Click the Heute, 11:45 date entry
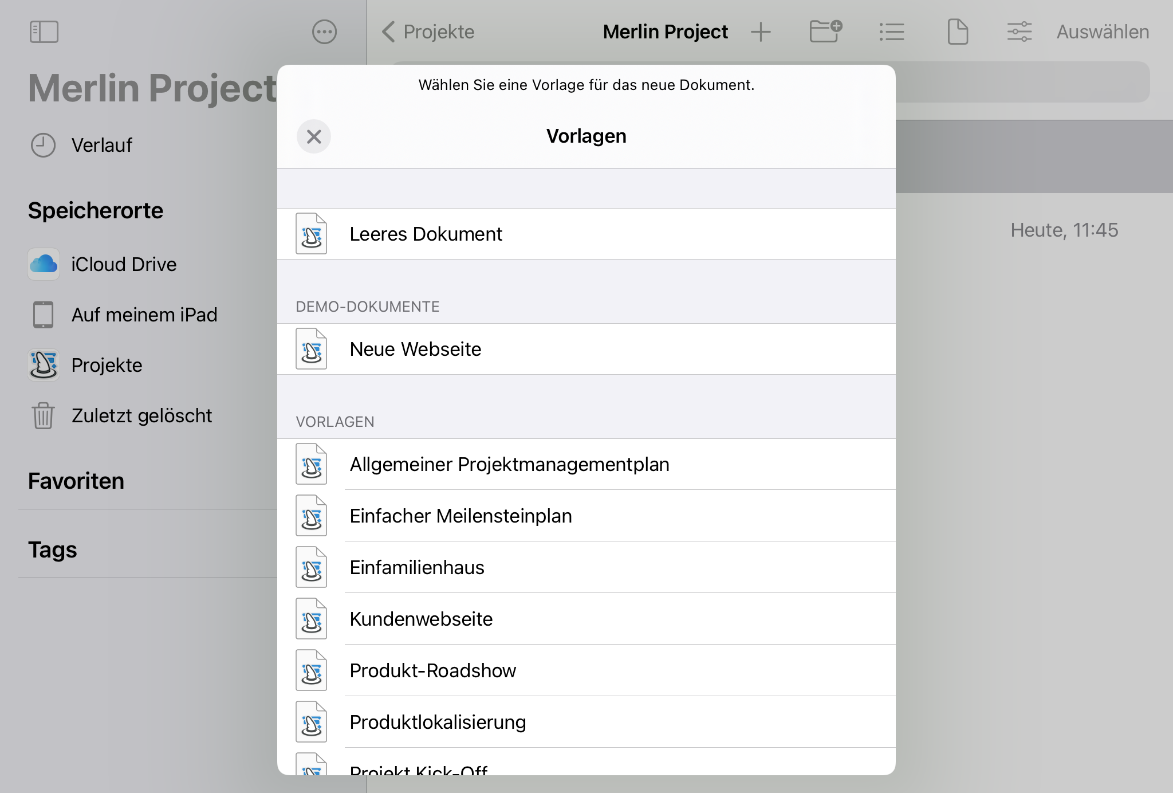 [x=1064, y=230]
